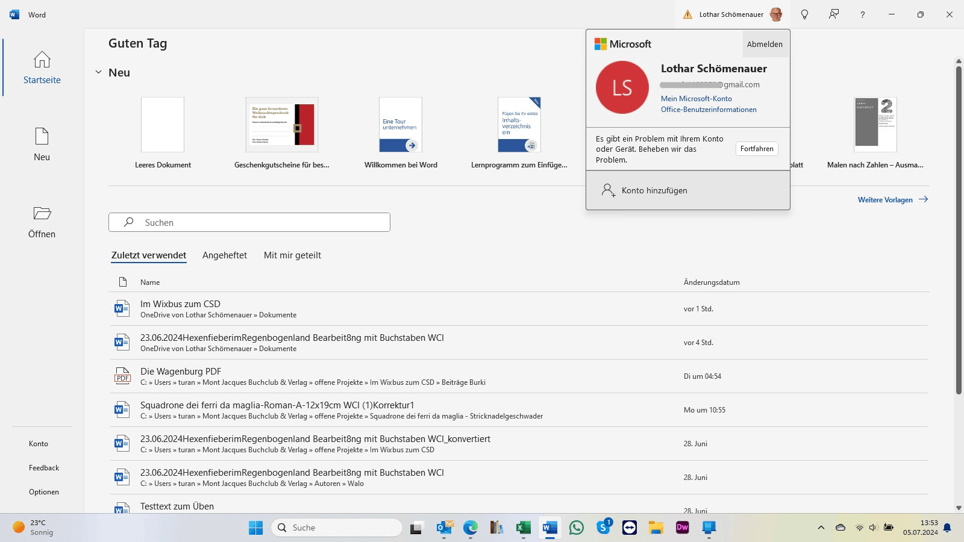Click Konto hinzufügen in account popup

pyautogui.click(x=688, y=190)
